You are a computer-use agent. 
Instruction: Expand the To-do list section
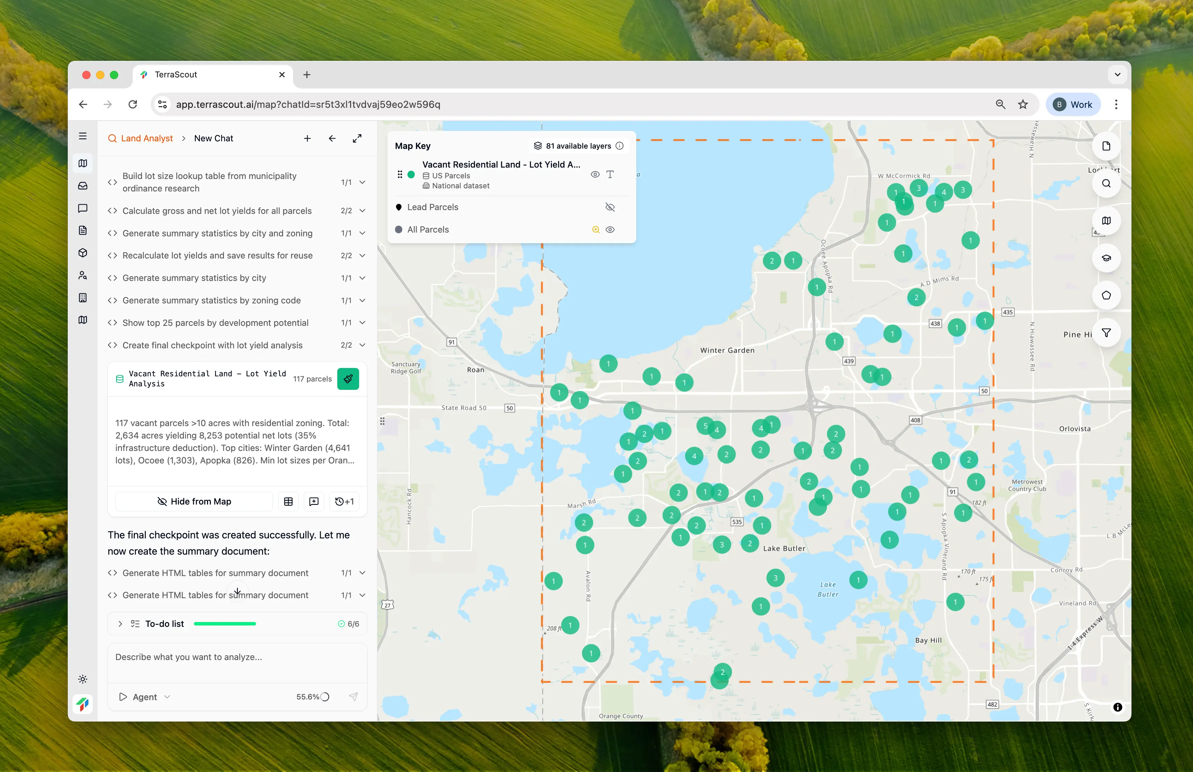click(x=120, y=624)
